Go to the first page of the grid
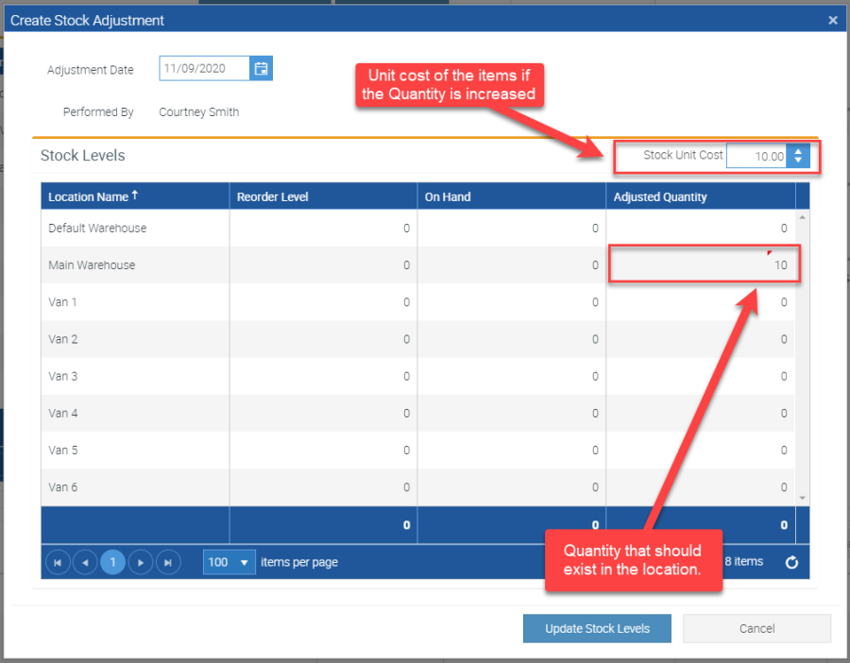The width and height of the screenshot is (850, 663). [x=58, y=562]
